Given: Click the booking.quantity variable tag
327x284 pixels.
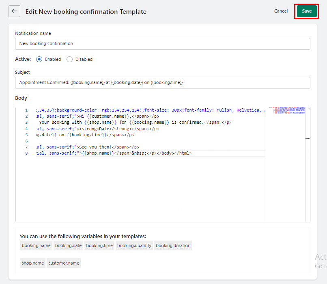Looking at the screenshot, I should [133, 245].
